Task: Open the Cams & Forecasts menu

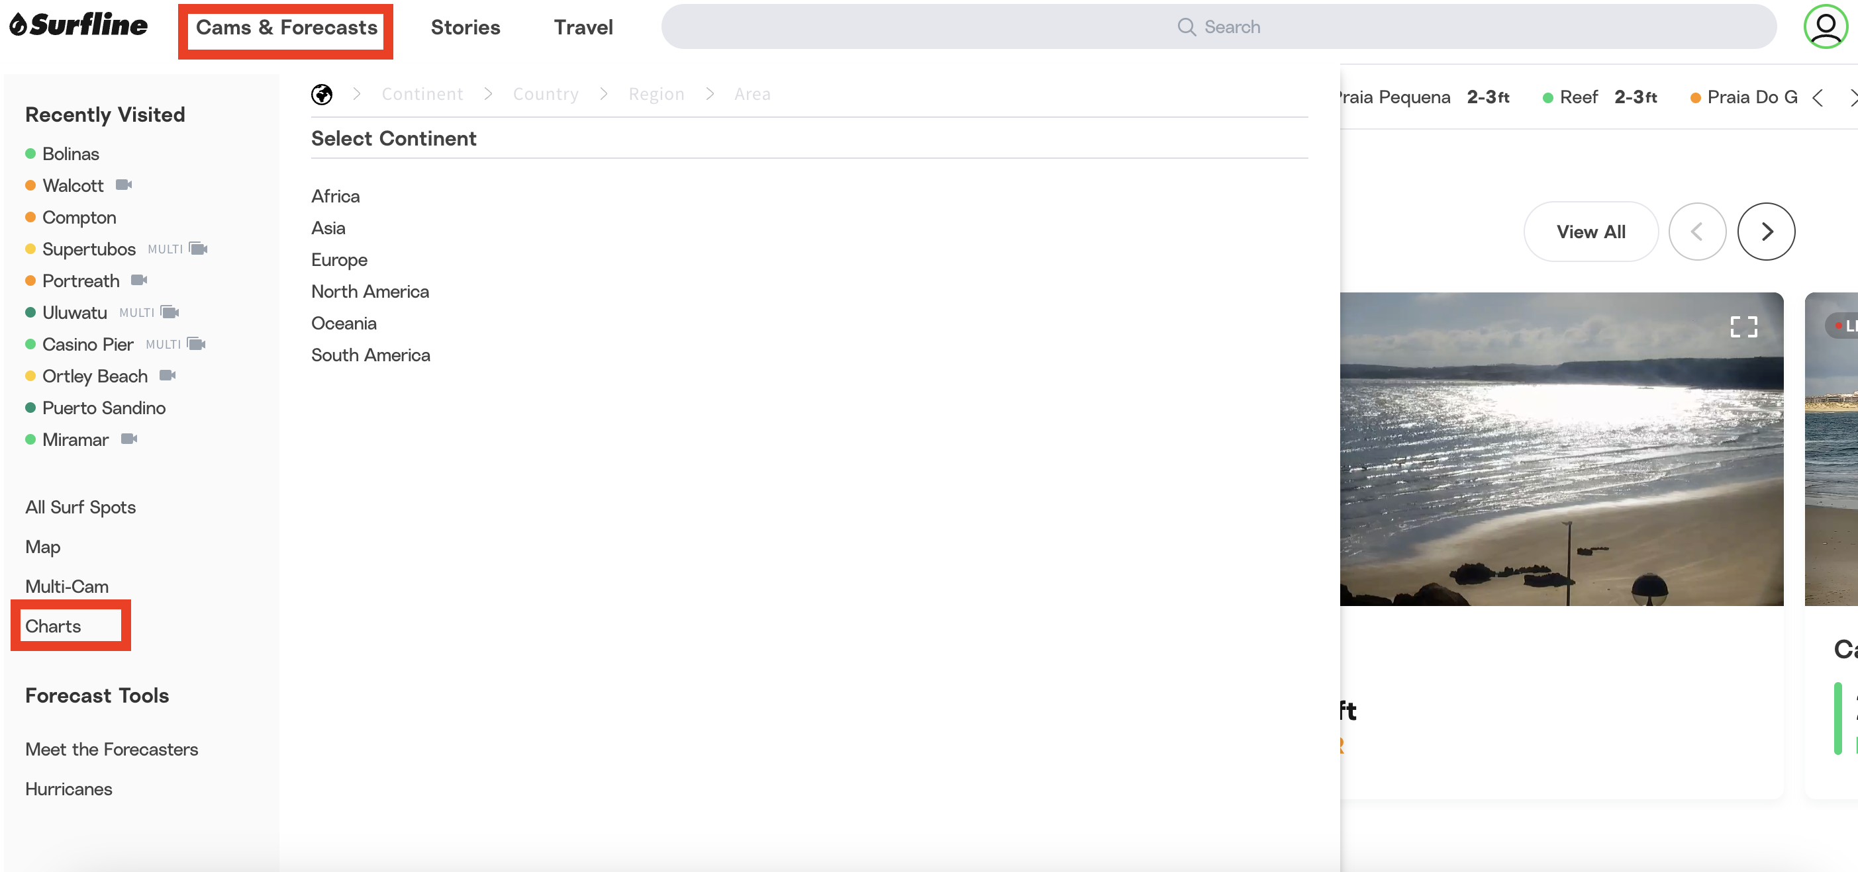Action: pyautogui.click(x=286, y=27)
